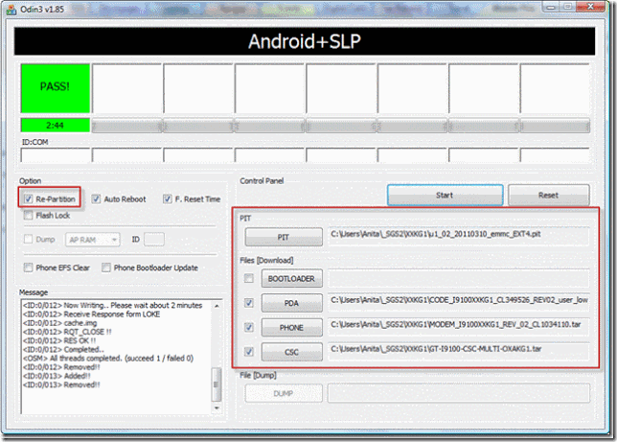Uncheck the checkbox beside PDA button
The image size is (617, 442).
pyautogui.click(x=249, y=303)
